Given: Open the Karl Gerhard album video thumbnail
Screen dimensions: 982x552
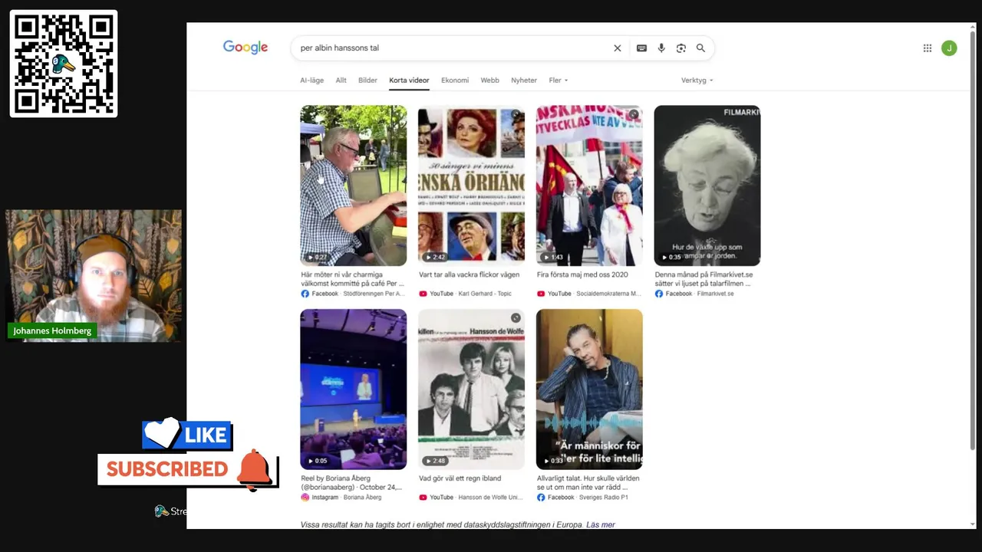Looking at the screenshot, I should click(x=471, y=186).
